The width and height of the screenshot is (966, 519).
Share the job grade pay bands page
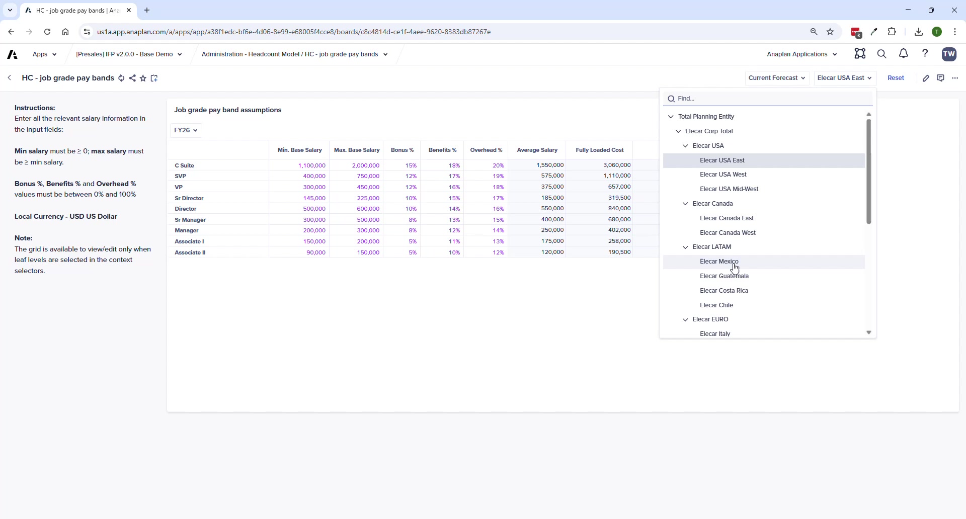[132, 78]
